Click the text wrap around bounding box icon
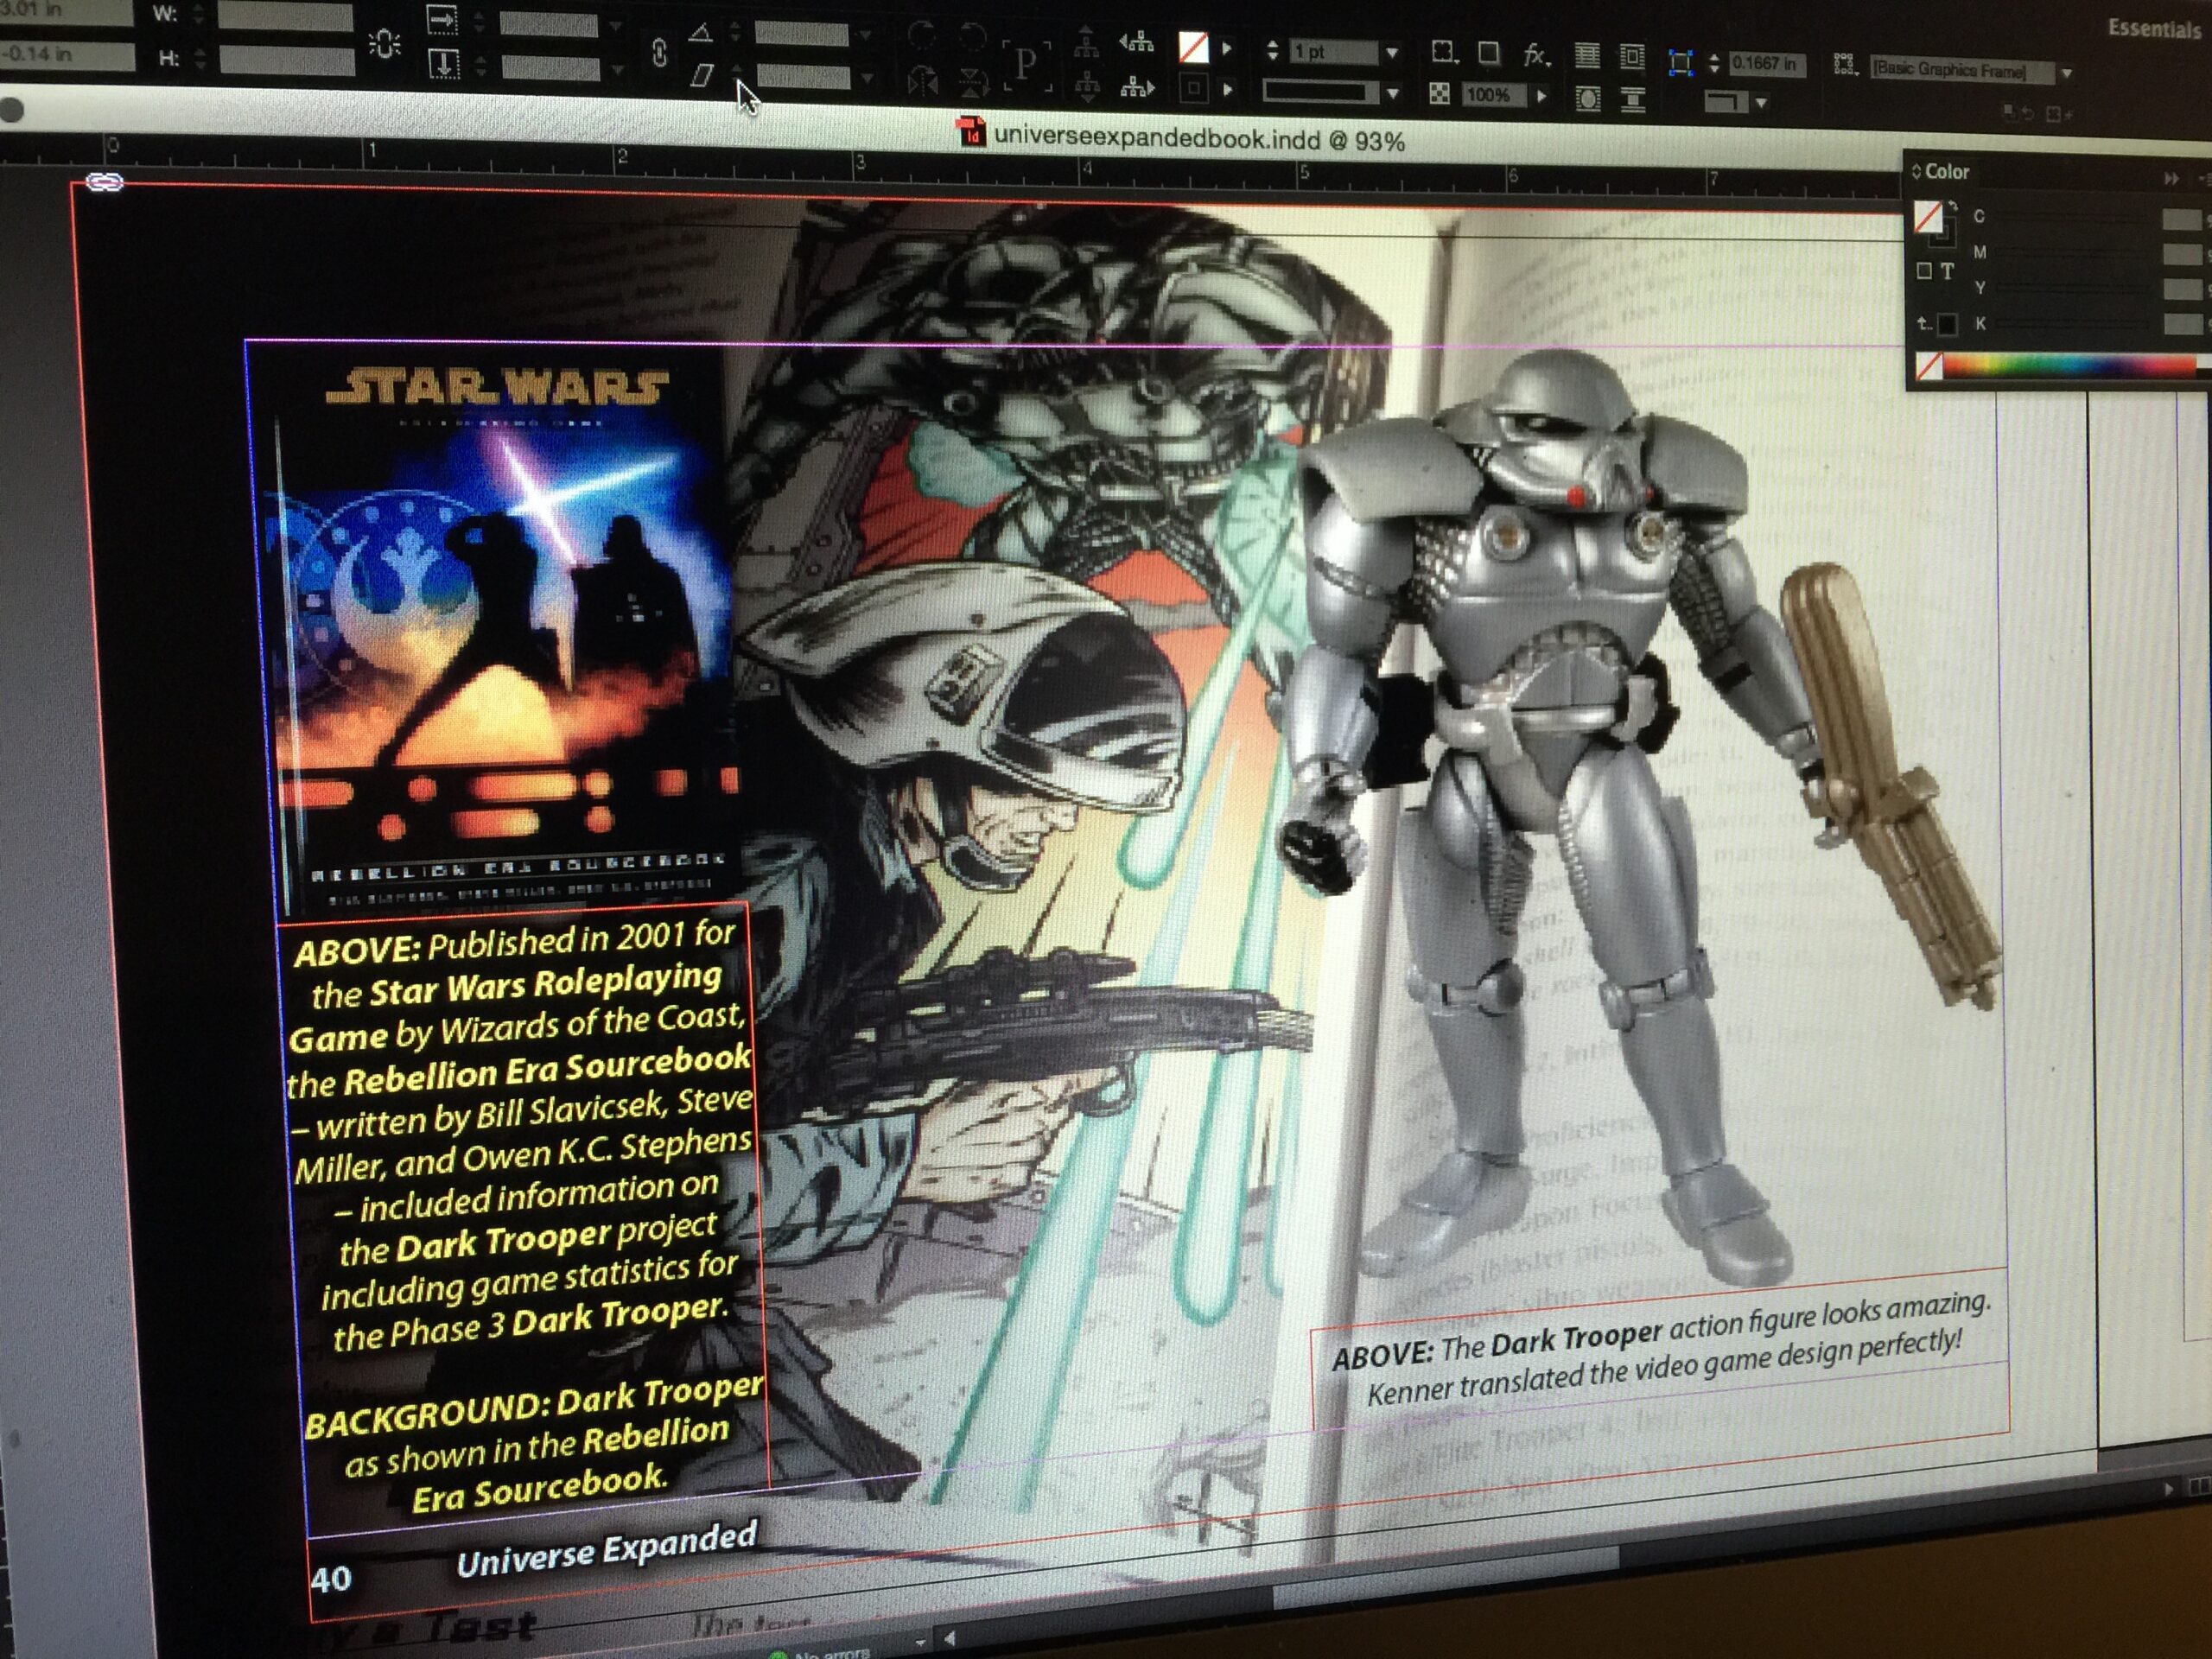Screen dimensions: 2212x1659 click(1632, 57)
